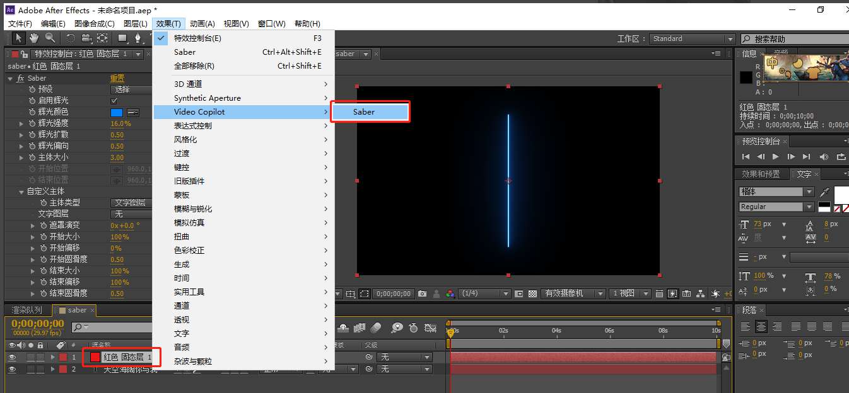Click the 重置 reset link for Saber
849x393 pixels.
coord(117,78)
